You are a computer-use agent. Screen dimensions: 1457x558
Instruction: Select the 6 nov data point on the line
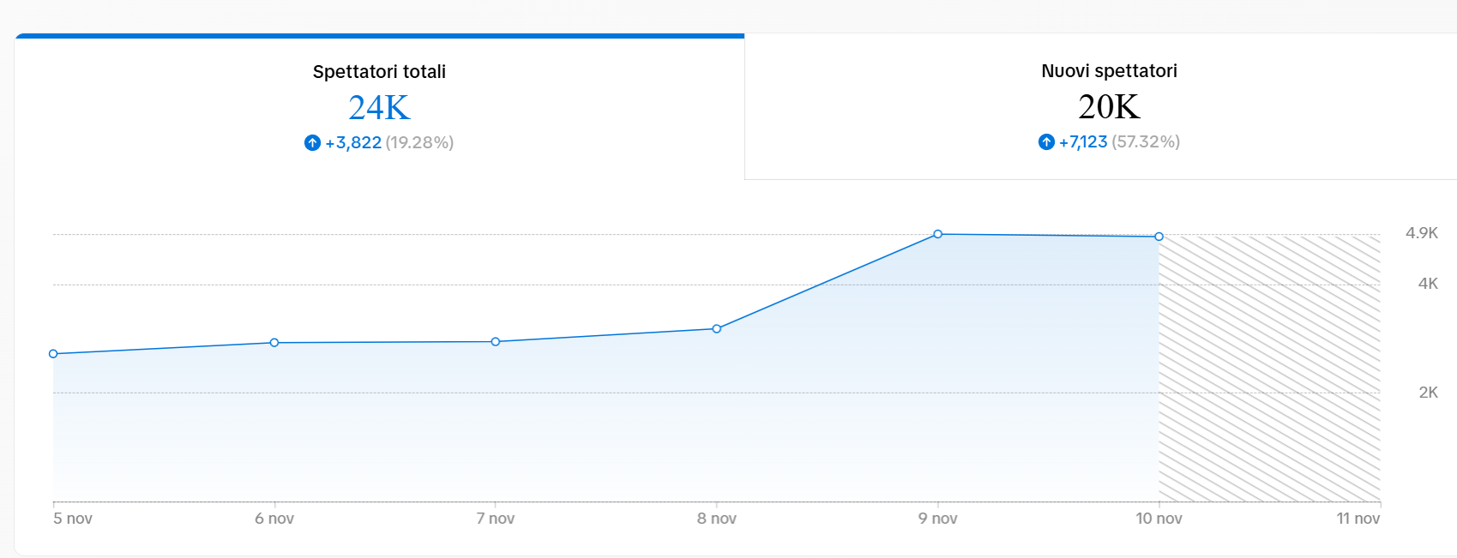274,343
